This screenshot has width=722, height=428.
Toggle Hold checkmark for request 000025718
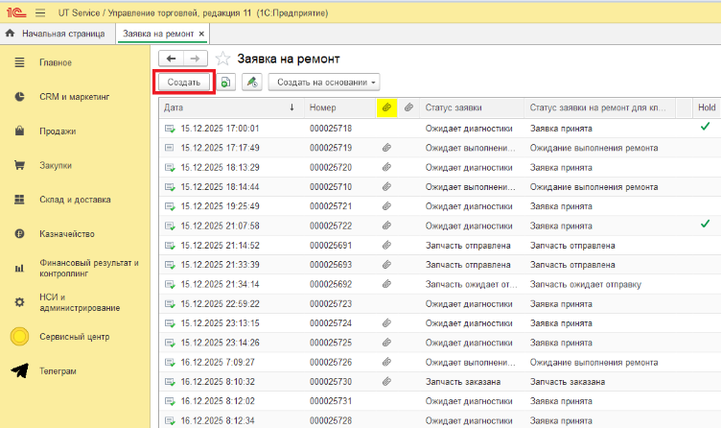point(705,128)
